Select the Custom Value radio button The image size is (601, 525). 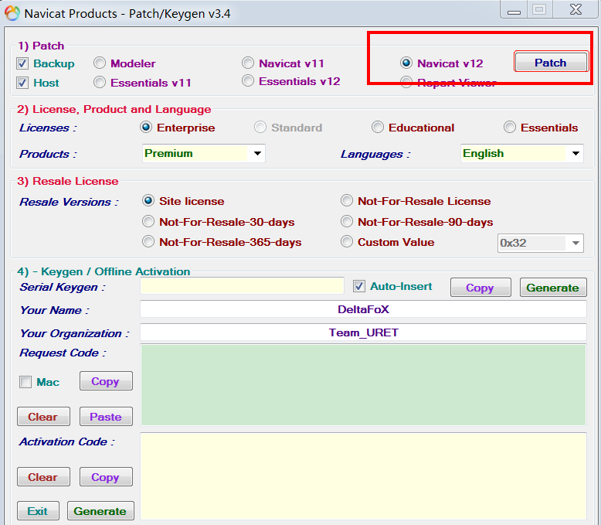click(x=347, y=242)
